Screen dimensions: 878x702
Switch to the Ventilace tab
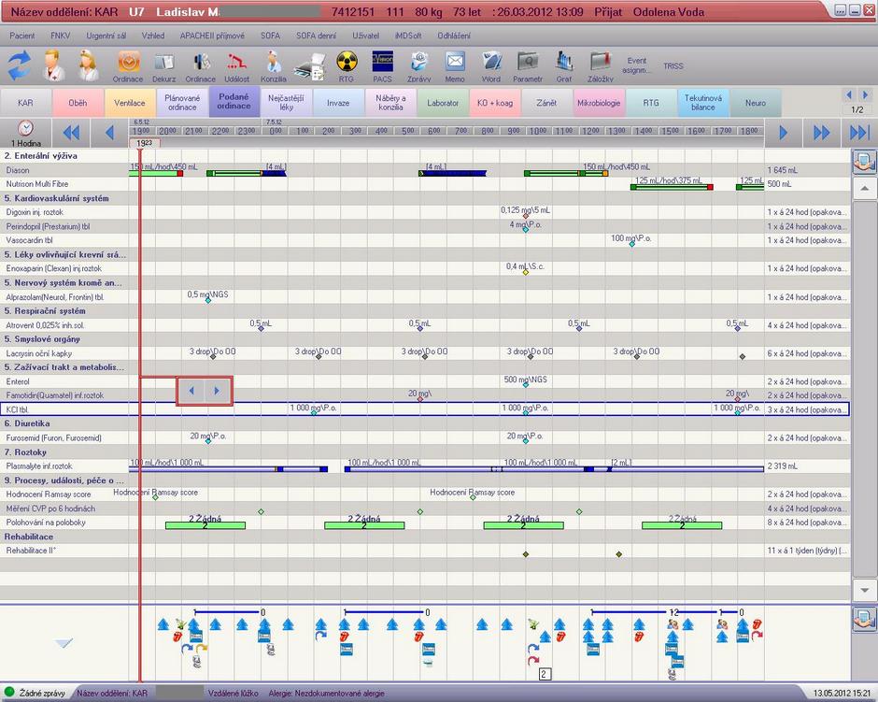[129, 103]
